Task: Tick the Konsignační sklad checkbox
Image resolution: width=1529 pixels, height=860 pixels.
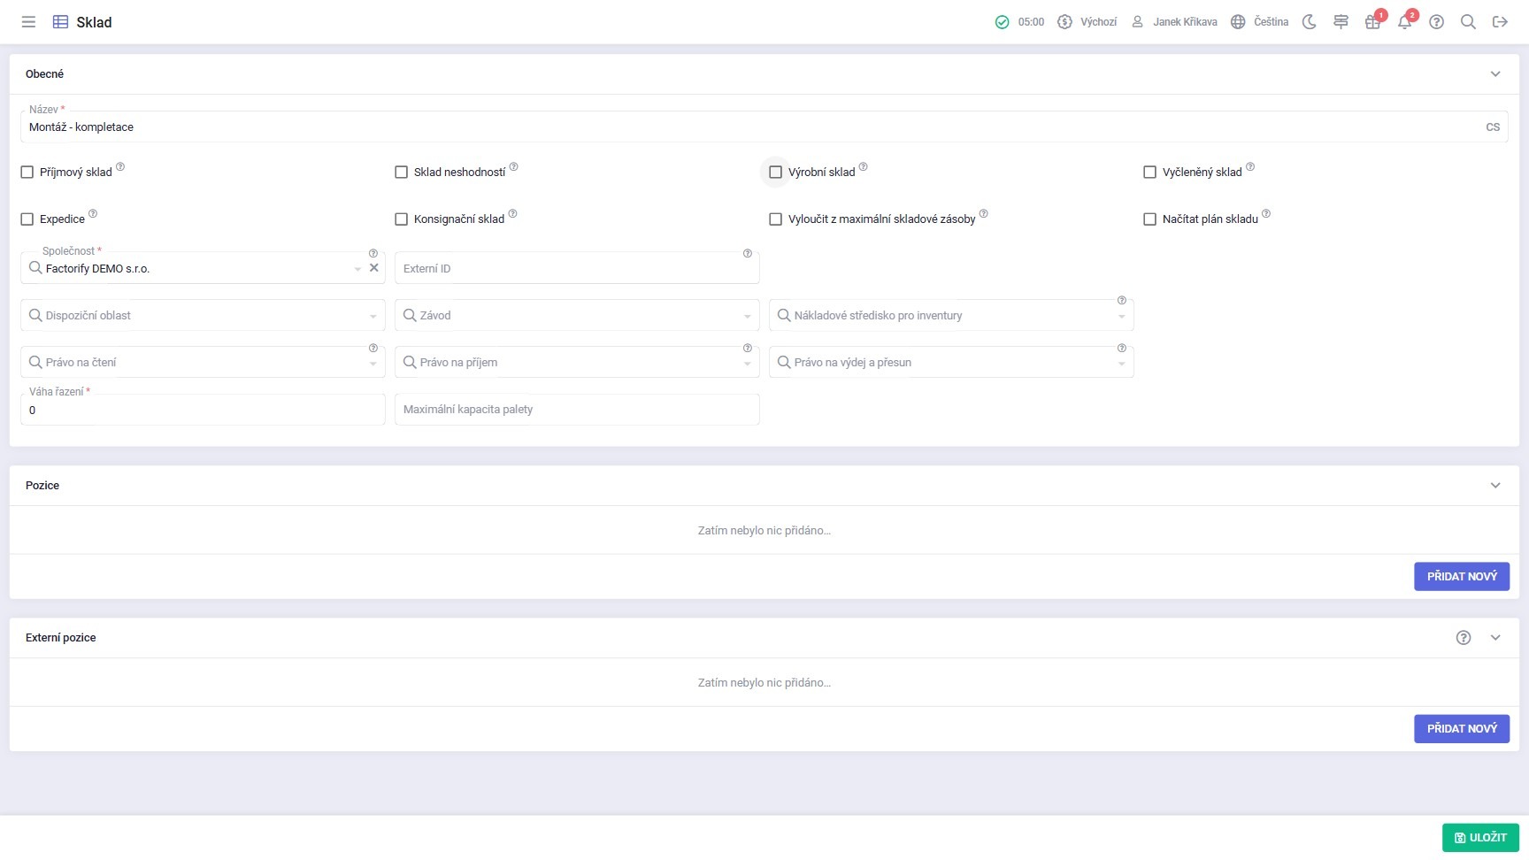Action: 402,219
